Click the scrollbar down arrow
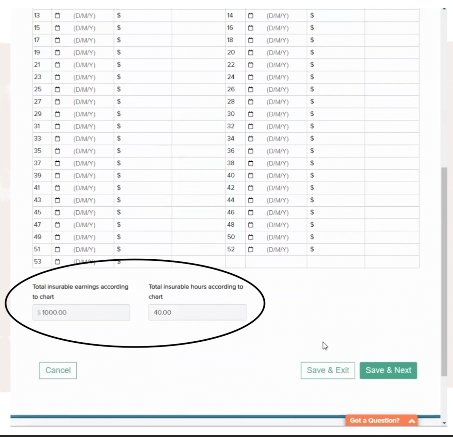Screen dimensions: 453x437 (x=444, y=423)
